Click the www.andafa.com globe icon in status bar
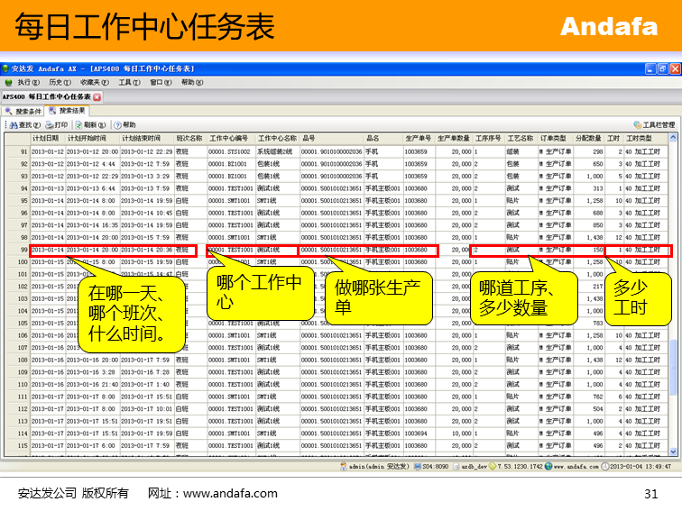The height and width of the screenshot is (511, 682). (x=547, y=467)
